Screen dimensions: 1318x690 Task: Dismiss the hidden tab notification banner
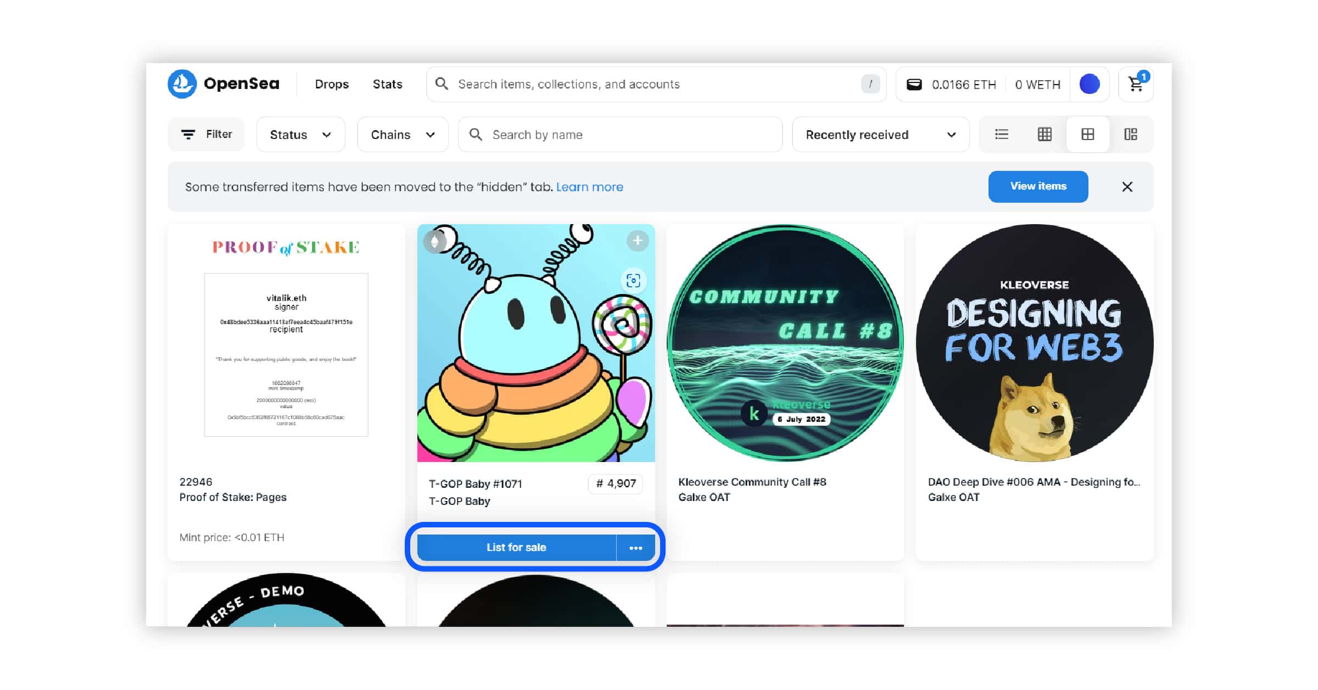[1127, 187]
